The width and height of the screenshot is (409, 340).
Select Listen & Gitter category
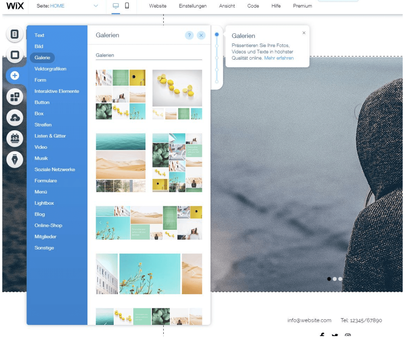(50, 136)
